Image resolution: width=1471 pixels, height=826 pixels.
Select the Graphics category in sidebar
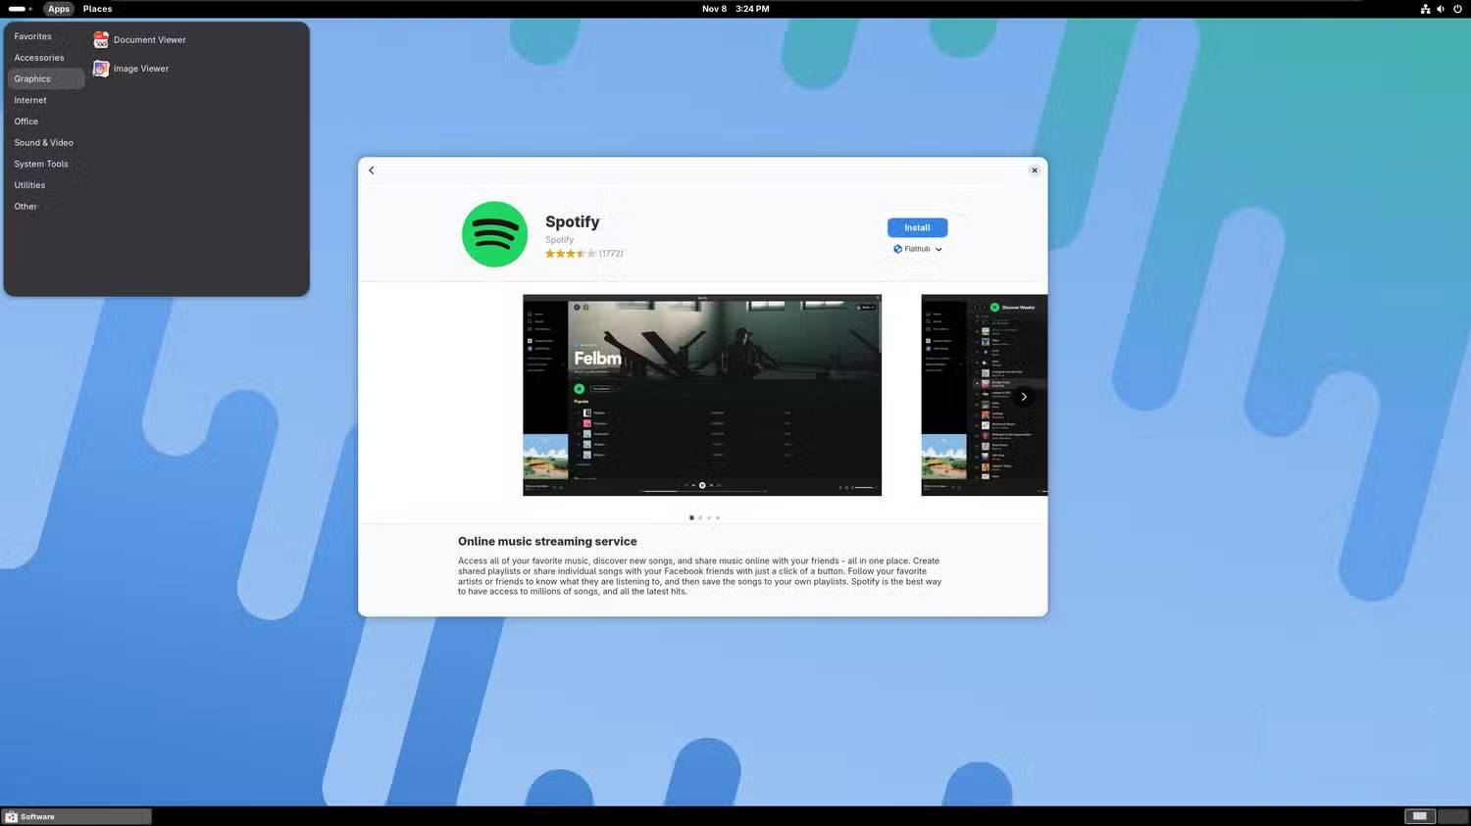(31, 78)
